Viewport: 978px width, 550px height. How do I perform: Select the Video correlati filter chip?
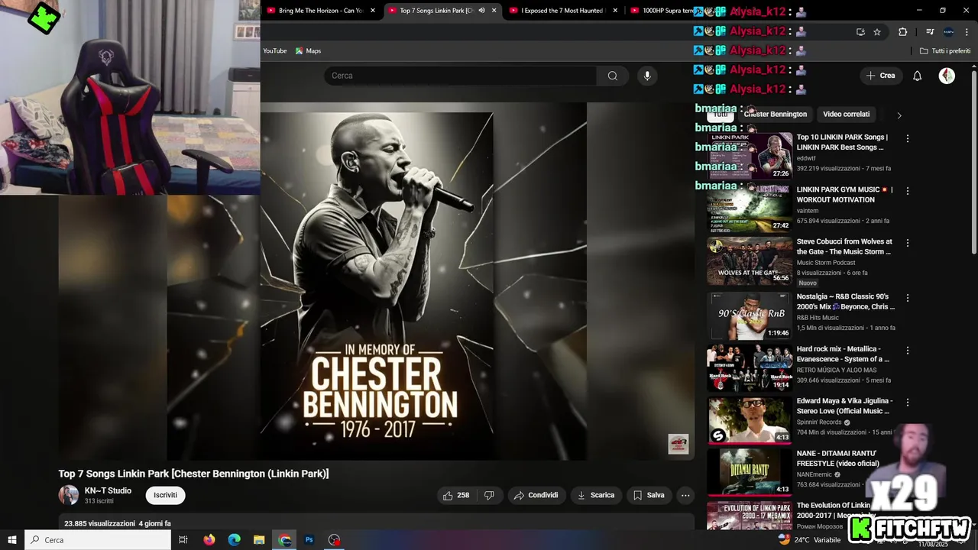pyautogui.click(x=846, y=114)
